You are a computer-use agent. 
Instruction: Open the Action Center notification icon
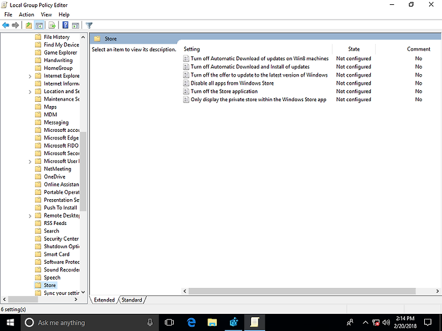coord(428,322)
